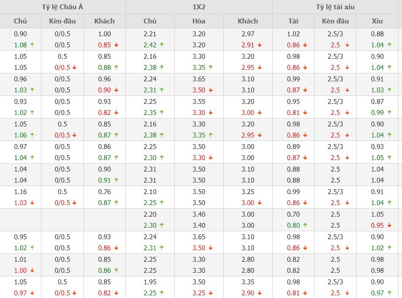This screenshot has height=298, width=402.
Task: Click the green arrow beside 0.88 Khách odds
Action: [116, 68]
